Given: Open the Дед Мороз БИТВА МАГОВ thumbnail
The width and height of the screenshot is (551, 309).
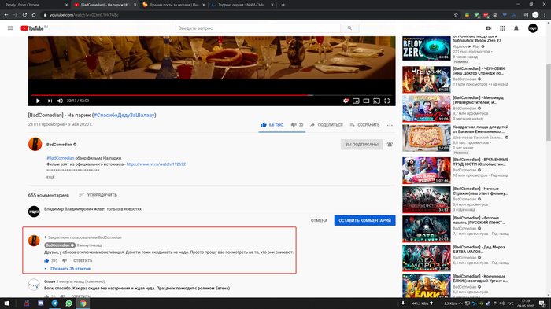Looking at the screenshot, I should [x=427, y=258].
